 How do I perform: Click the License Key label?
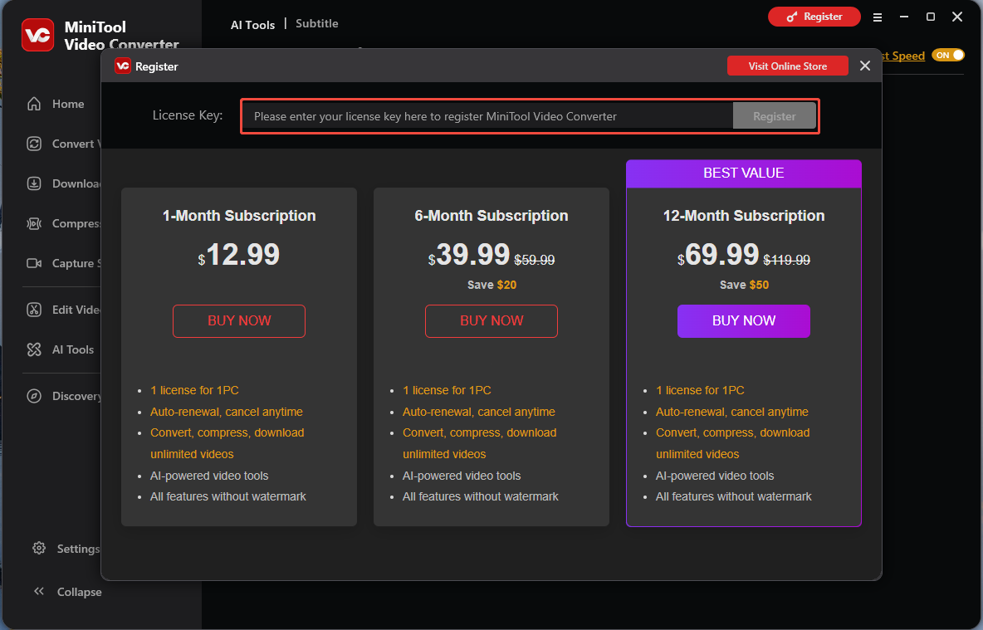(188, 115)
